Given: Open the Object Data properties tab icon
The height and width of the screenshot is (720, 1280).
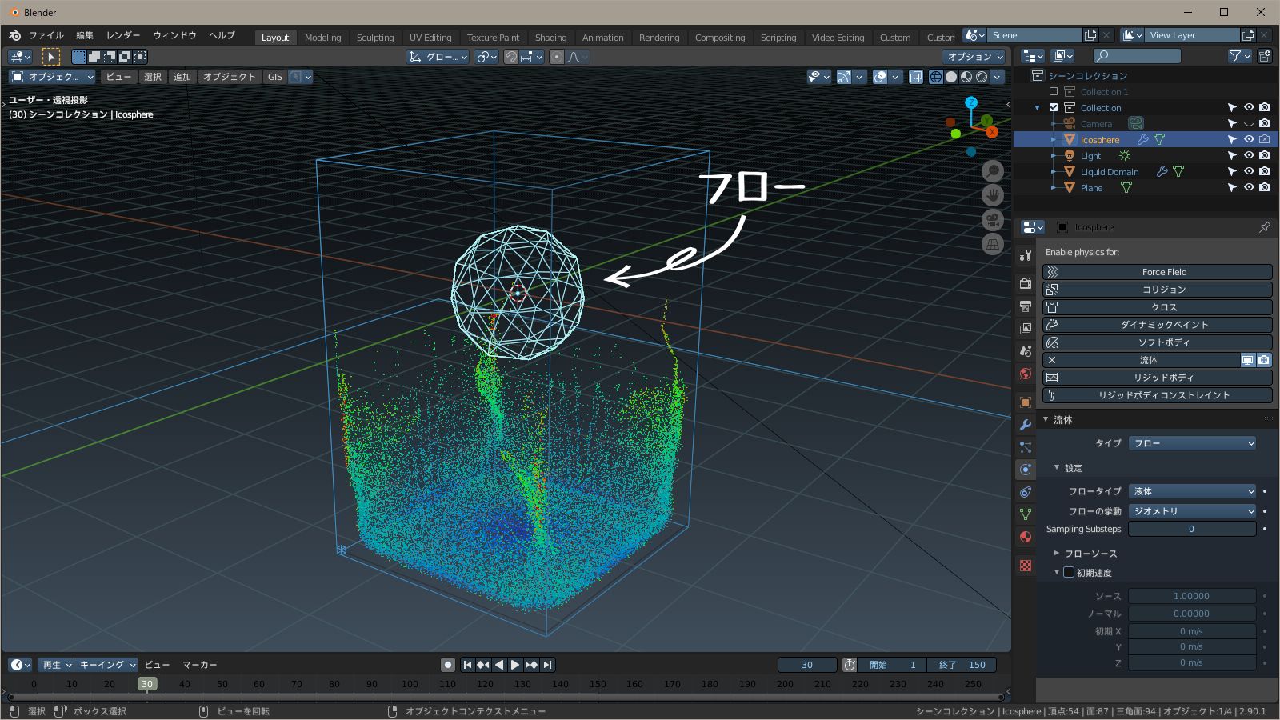Looking at the screenshot, I should tap(1026, 514).
